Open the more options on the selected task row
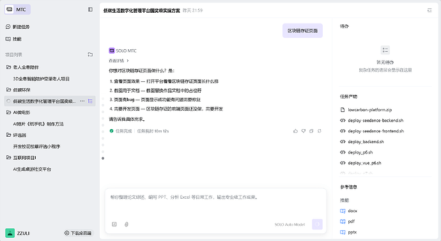 [x=82, y=101]
